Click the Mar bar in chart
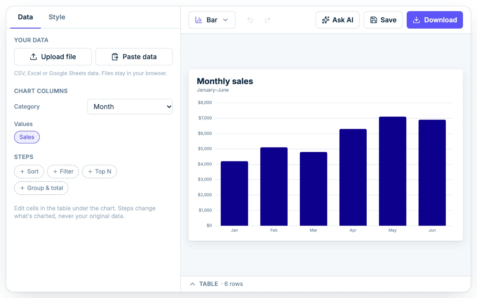The width and height of the screenshot is (477, 298). pyautogui.click(x=313, y=189)
